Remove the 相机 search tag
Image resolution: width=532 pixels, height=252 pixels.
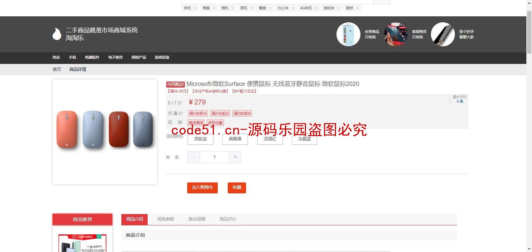(232, 8)
